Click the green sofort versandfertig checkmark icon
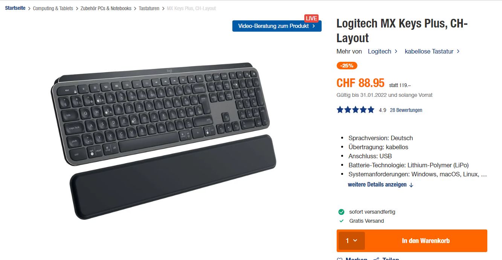502x260 pixels. 341,212
